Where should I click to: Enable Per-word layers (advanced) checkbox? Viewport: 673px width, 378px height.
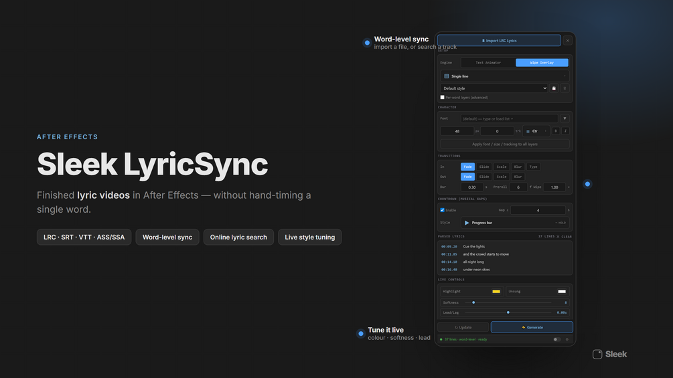(442, 97)
